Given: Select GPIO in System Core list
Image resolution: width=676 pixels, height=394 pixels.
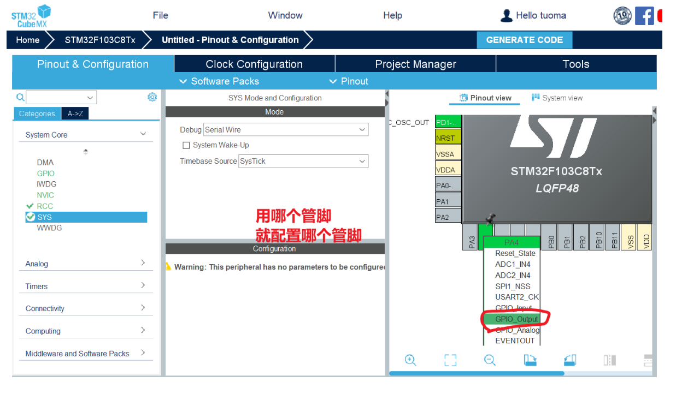Looking at the screenshot, I should pos(46,173).
